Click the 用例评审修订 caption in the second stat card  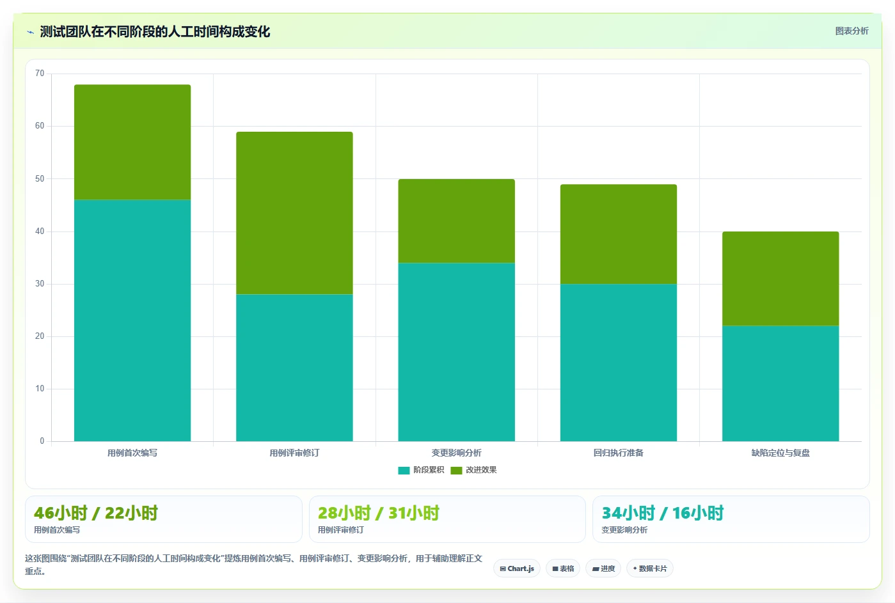click(x=341, y=530)
